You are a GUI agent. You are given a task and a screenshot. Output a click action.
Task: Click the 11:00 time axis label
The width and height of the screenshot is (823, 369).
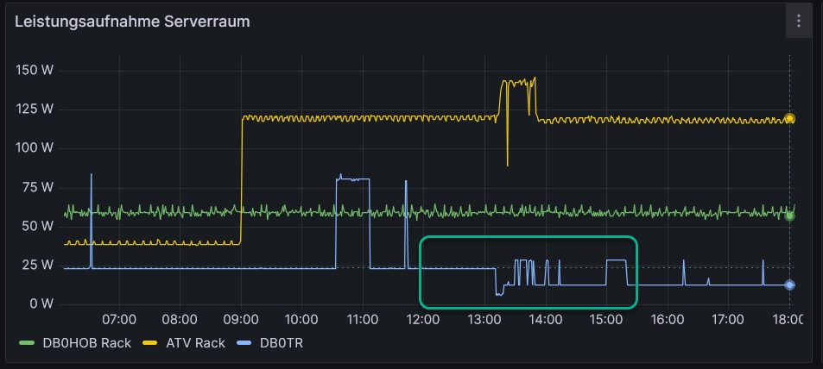[x=363, y=319]
